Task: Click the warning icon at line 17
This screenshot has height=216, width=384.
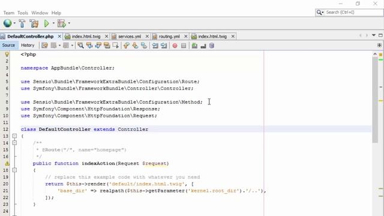Action: (7, 163)
